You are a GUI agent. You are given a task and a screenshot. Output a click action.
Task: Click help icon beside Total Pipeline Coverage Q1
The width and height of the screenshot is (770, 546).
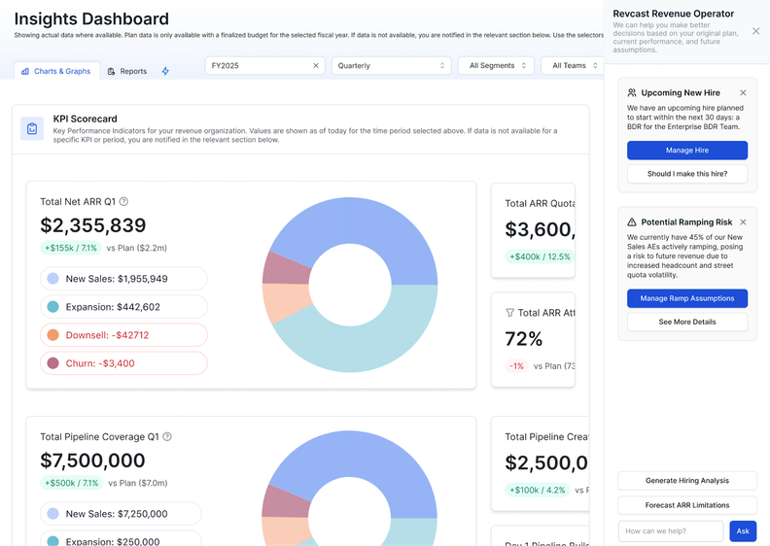[167, 436]
